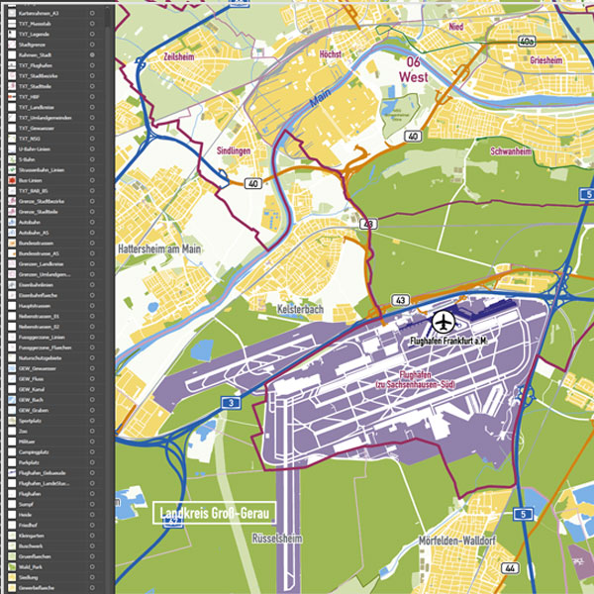Select the GEW_Gewaesser layer name
The image size is (594, 594).
(38, 368)
